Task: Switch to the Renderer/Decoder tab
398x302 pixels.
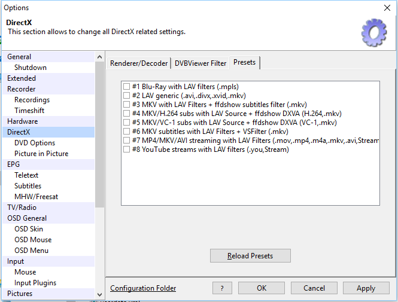Action: 139,63
